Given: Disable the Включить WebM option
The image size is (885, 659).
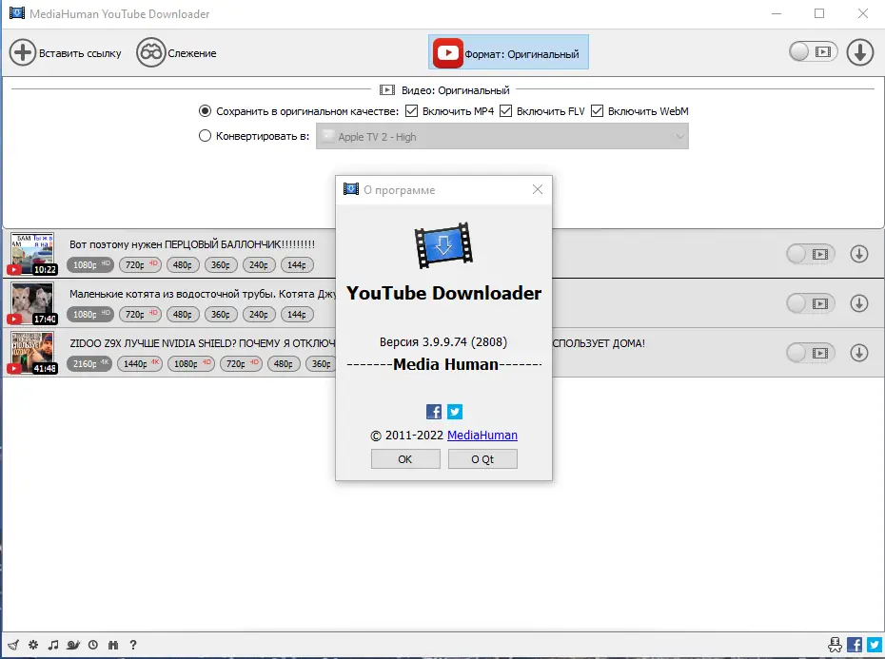Looking at the screenshot, I should click(597, 110).
